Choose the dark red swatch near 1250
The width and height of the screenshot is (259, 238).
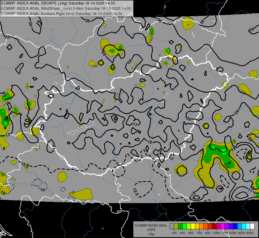point(214,226)
